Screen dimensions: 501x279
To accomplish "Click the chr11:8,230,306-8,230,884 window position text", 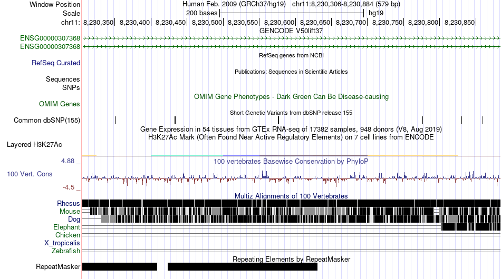I will click(346, 4).
